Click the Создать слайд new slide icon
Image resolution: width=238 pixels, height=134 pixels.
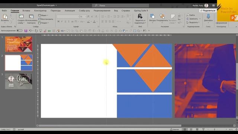21,16
